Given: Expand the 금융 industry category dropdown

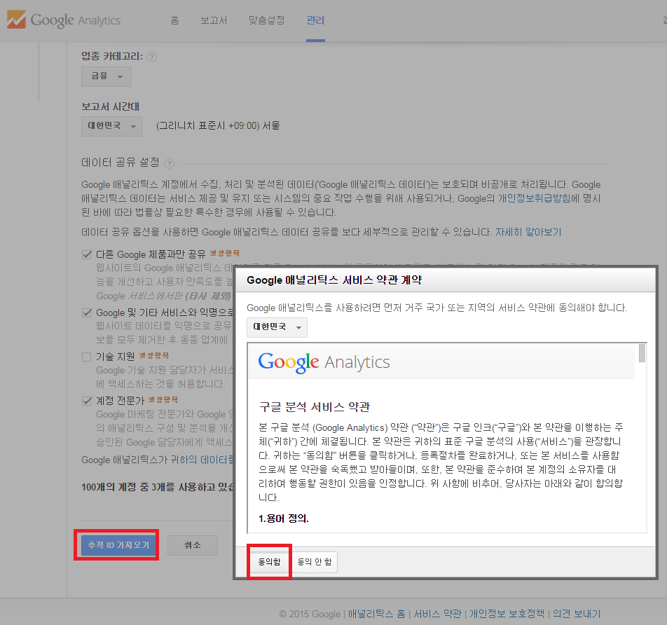Looking at the screenshot, I should click(x=106, y=76).
